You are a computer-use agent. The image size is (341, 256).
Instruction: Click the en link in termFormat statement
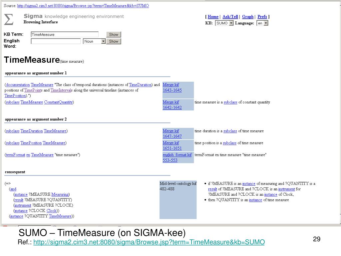pos(28,155)
